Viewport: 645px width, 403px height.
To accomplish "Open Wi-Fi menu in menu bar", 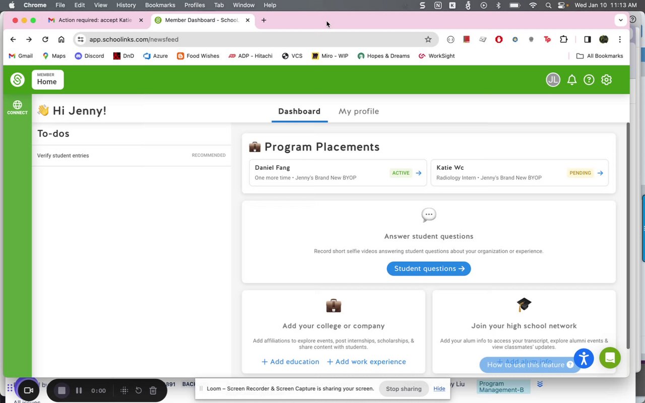I will pos(533,5).
